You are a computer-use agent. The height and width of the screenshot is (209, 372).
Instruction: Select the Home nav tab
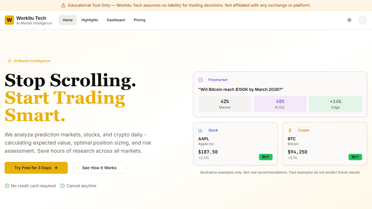(68, 20)
